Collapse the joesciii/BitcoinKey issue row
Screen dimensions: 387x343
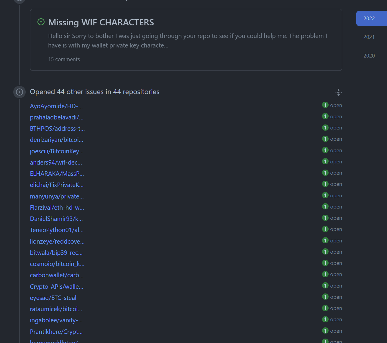(57, 151)
